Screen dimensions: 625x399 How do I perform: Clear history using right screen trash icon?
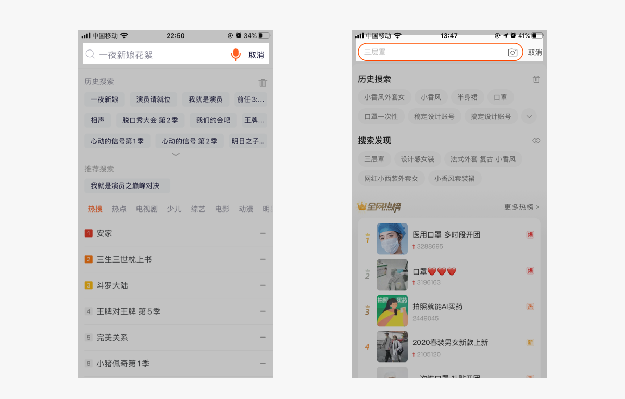536,79
